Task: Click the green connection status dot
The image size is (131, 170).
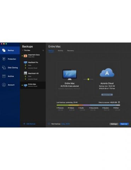Action: click(88, 79)
